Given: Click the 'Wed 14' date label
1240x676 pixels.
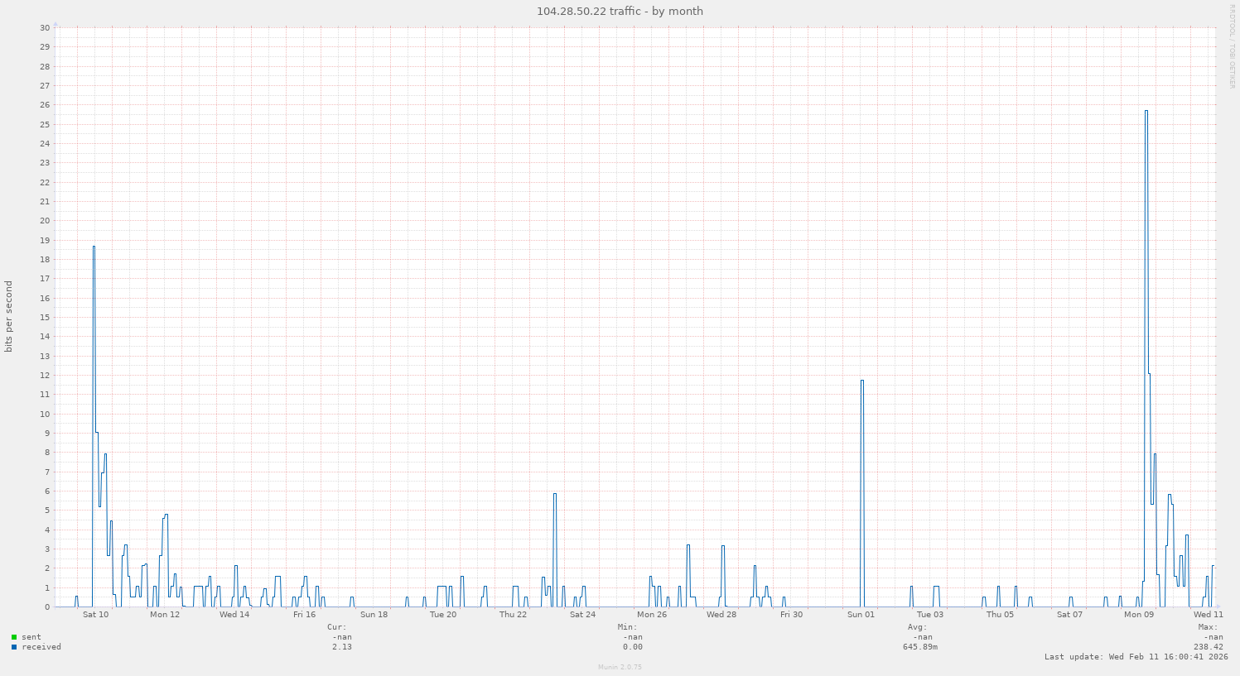Looking at the screenshot, I should pos(234,615).
